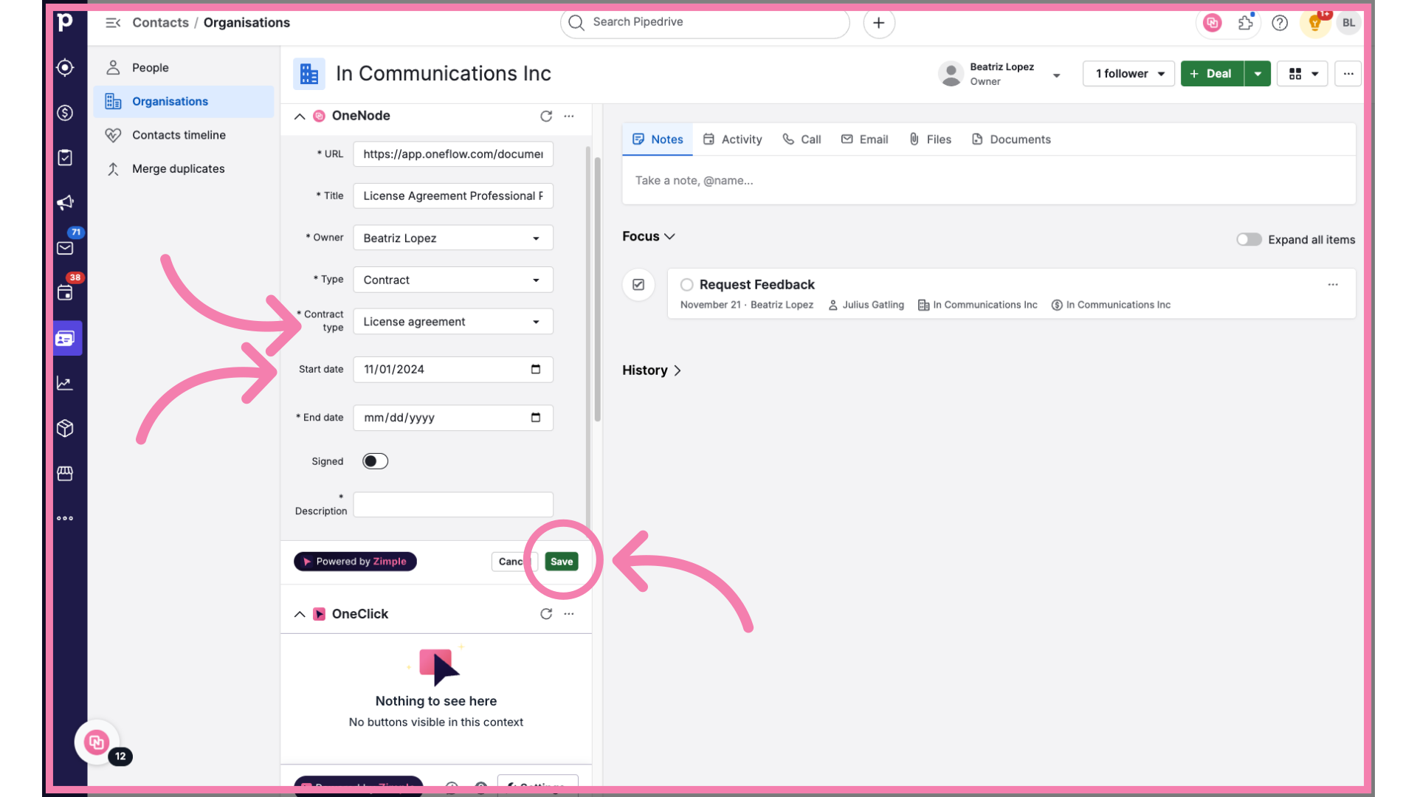1417x797 pixels.
Task: Click the End date input field
Action: tap(452, 416)
